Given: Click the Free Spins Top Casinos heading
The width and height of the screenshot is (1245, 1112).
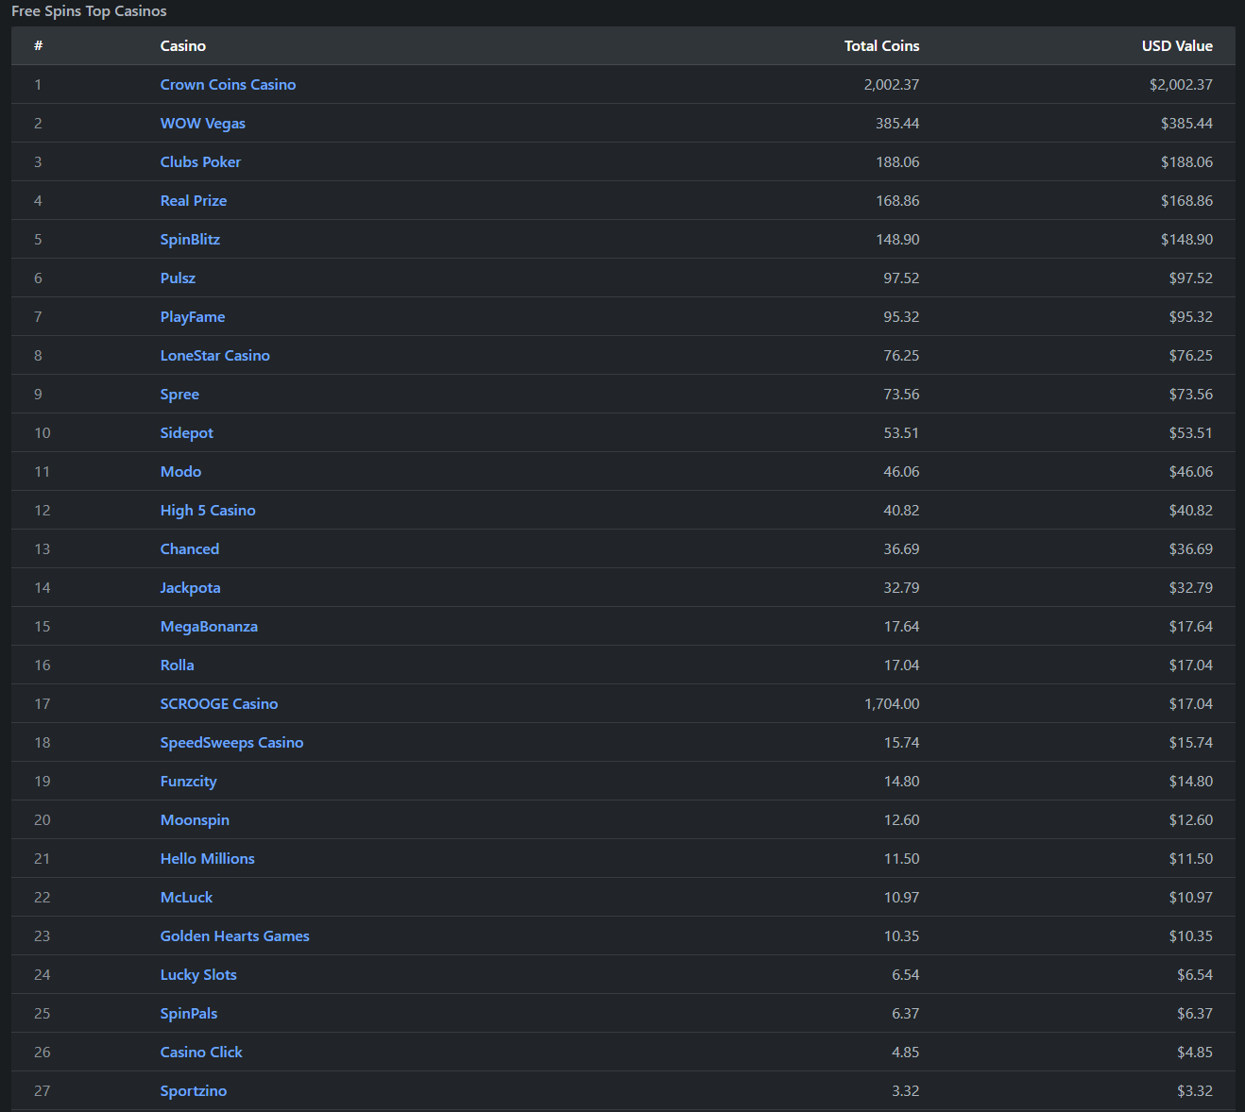Looking at the screenshot, I should click(89, 11).
